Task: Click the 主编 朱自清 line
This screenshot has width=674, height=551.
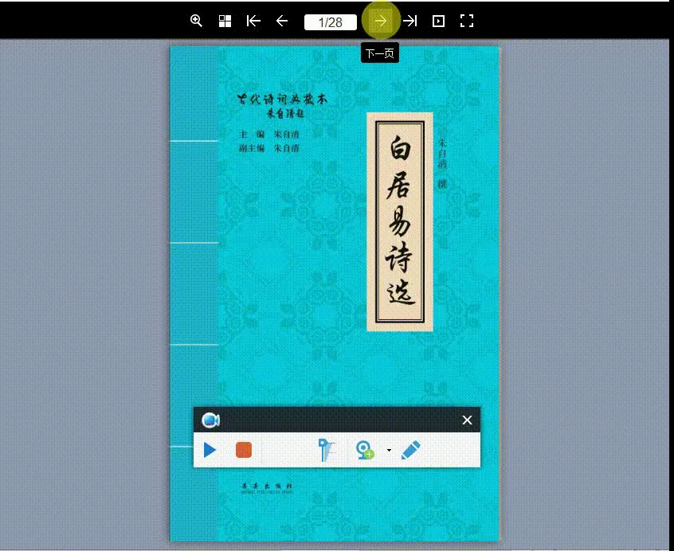Action: [269, 135]
